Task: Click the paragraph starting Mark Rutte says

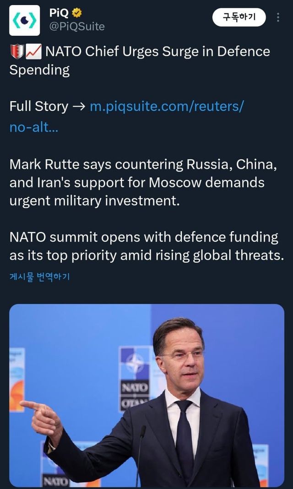Action: [143, 182]
